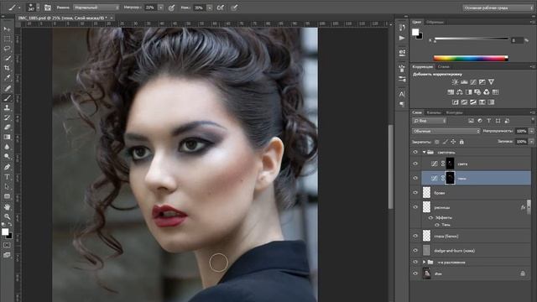Select the Rectangular Marquee tool
Viewport: 537px width, 302px height.
(7, 39)
